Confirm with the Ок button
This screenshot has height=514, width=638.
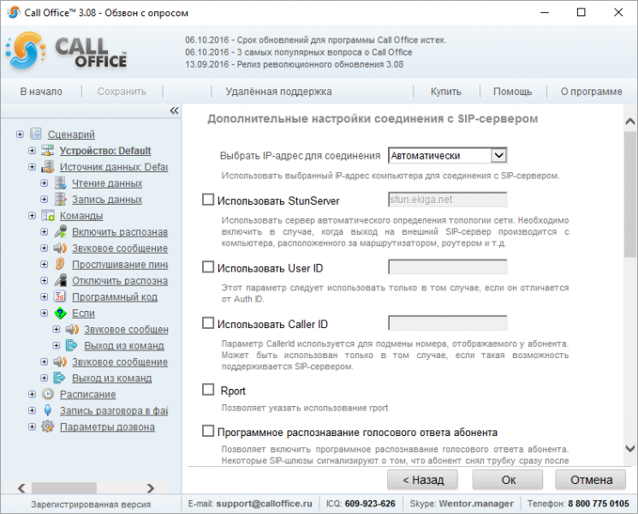(508, 480)
